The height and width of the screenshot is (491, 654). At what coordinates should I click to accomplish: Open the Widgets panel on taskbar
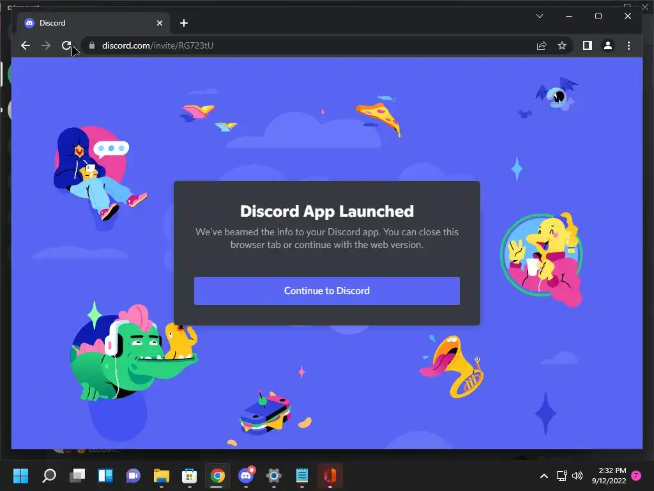(x=105, y=475)
